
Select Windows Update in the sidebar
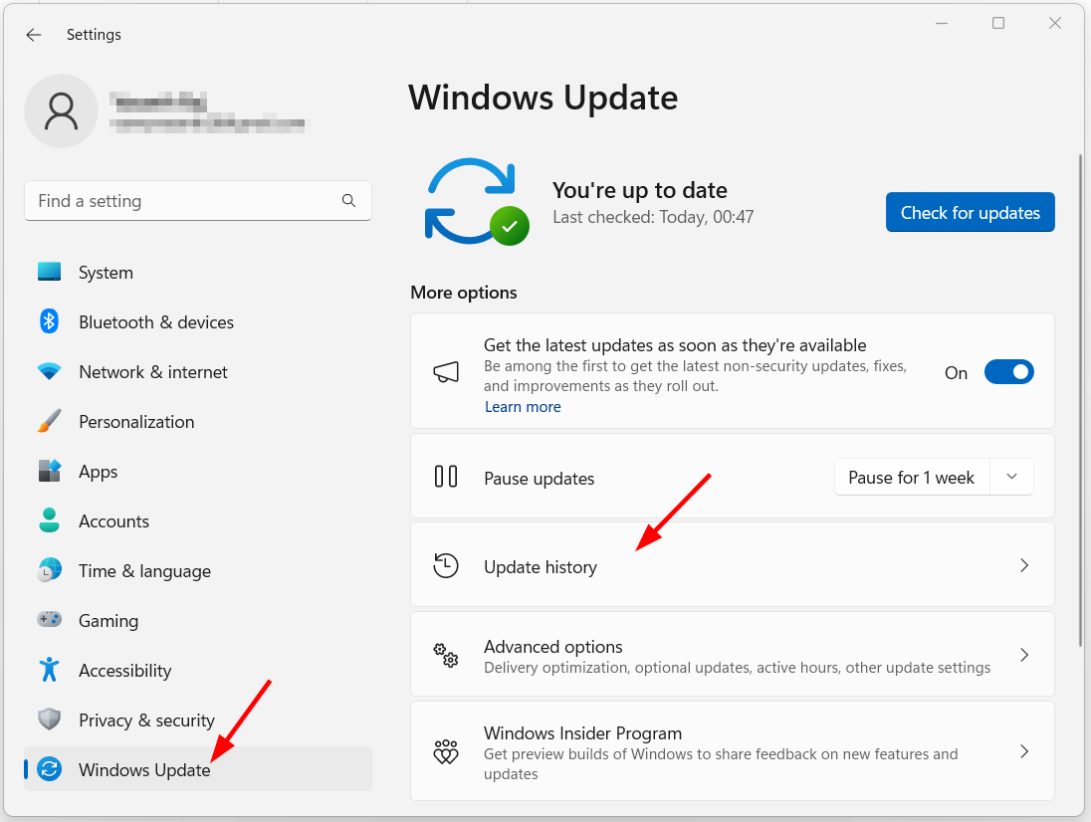[x=198, y=769]
